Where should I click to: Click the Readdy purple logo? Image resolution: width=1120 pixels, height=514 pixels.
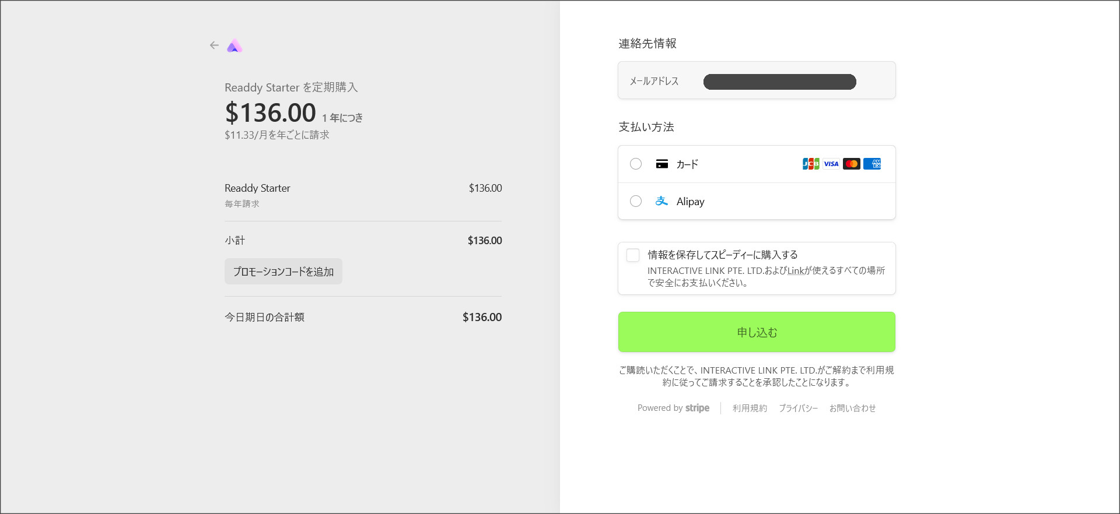(235, 46)
